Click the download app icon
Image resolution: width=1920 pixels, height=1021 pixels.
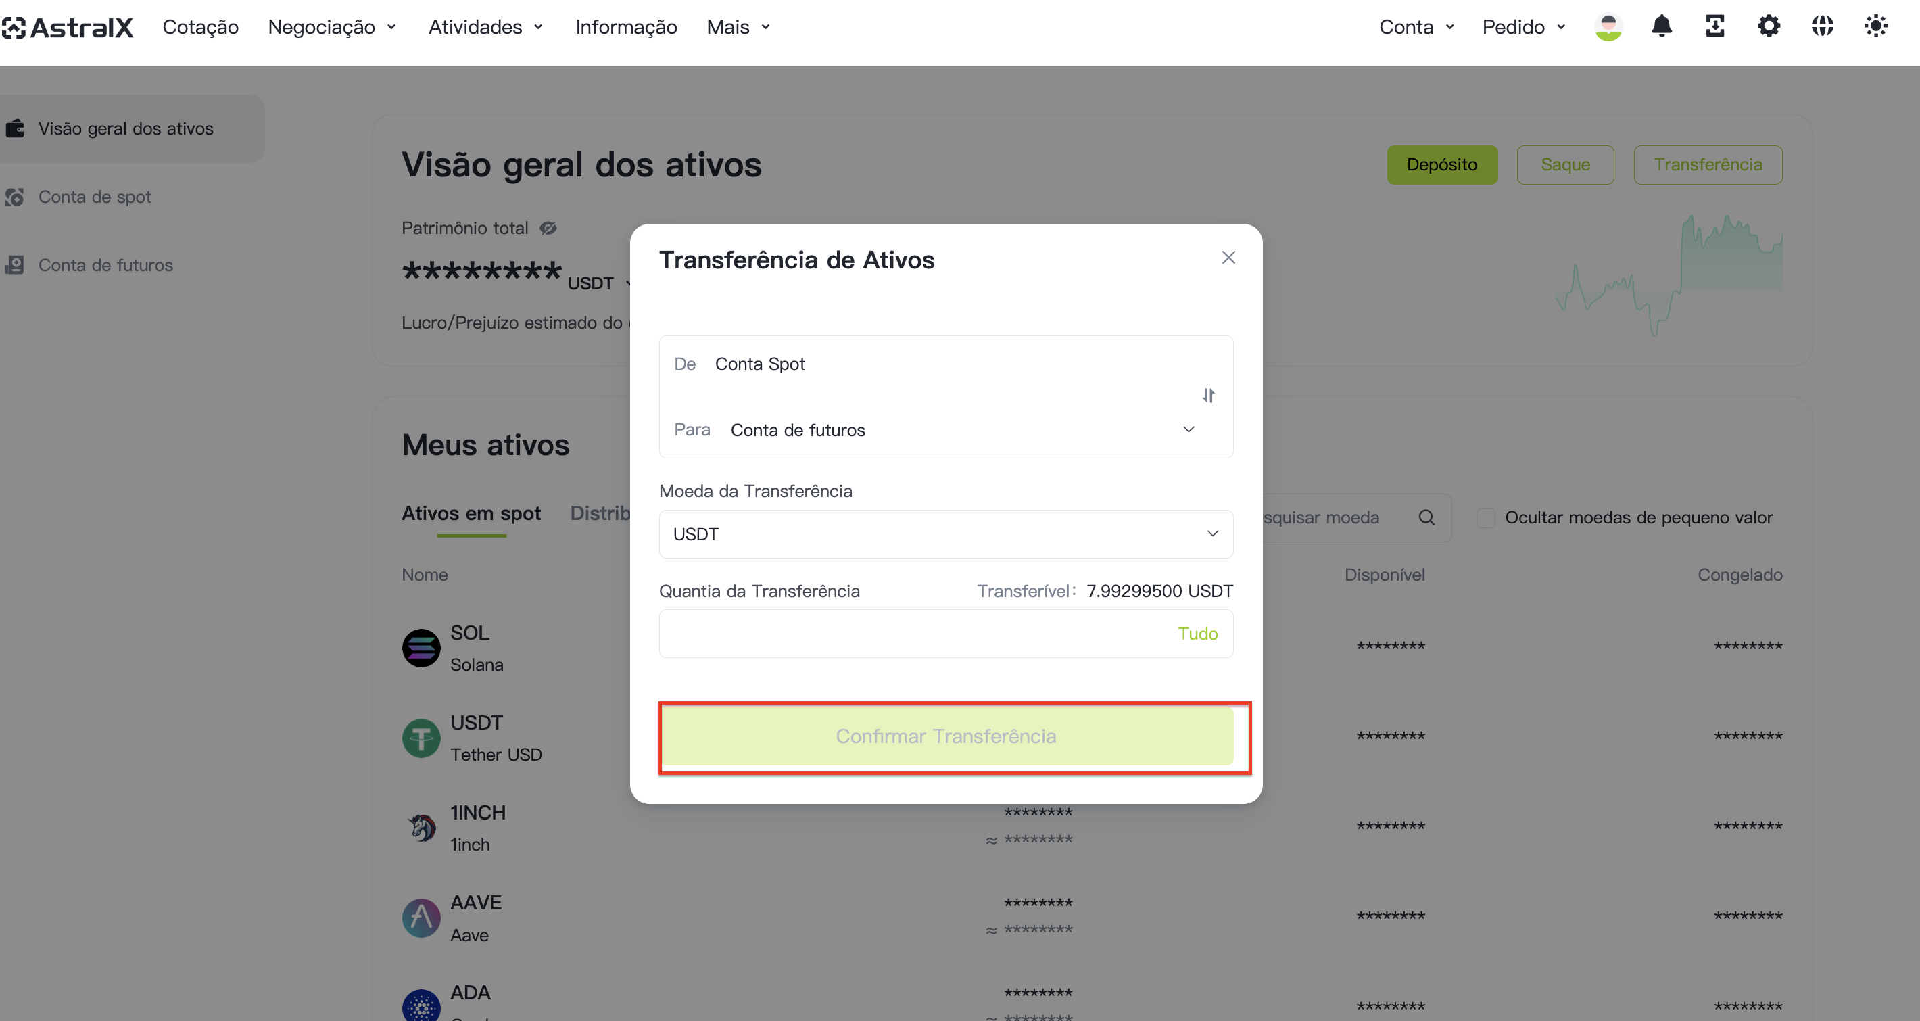pyautogui.click(x=1715, y=27)
